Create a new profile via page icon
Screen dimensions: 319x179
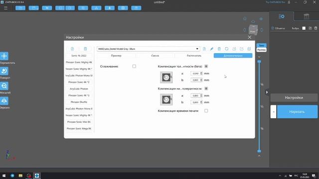click(204, 49)
